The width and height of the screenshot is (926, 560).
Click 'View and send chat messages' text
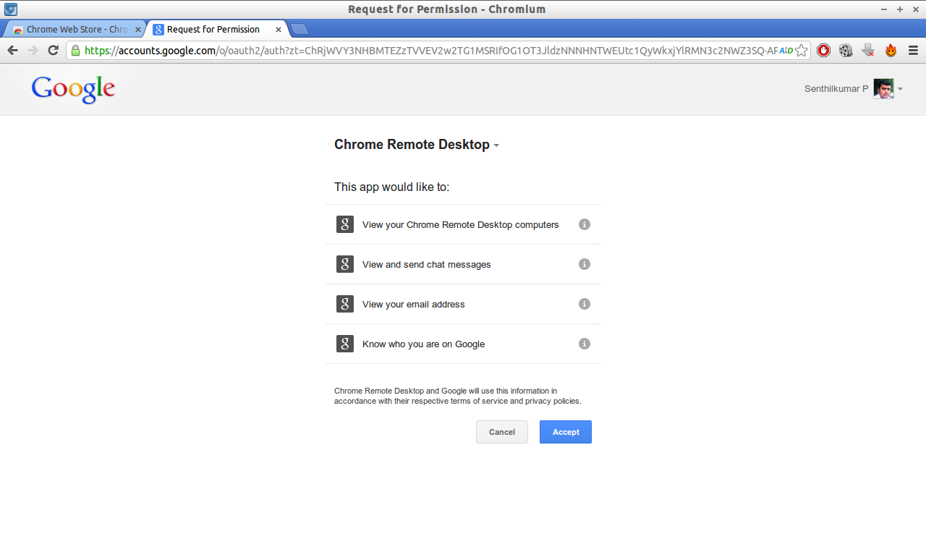click(427, 265)
